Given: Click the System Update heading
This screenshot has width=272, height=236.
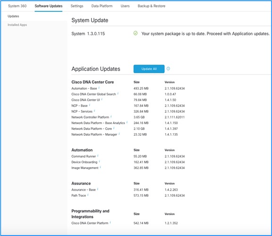Looking at the screenshot, I should coord(90,20).
